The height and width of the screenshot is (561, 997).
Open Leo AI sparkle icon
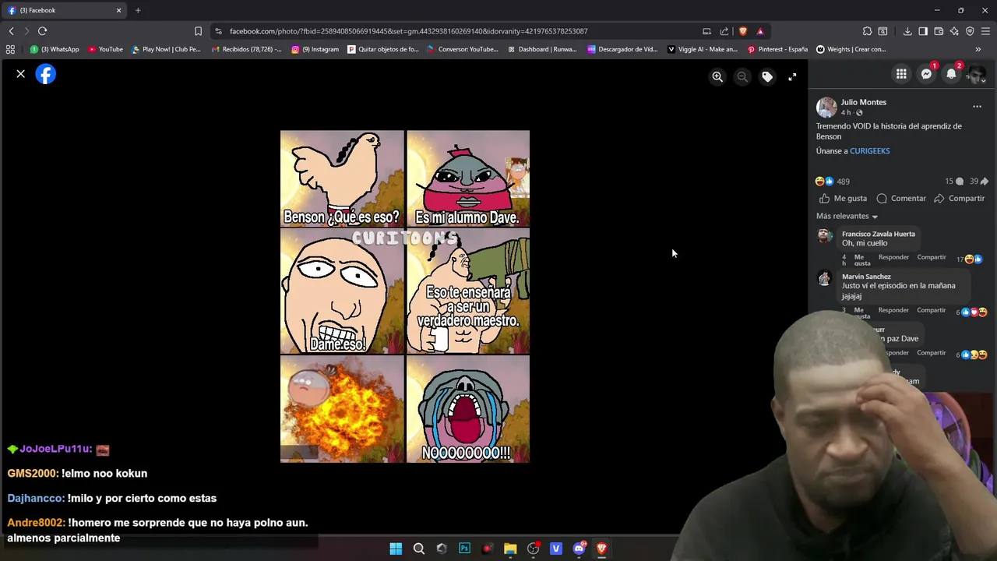(x=954, y=31)
